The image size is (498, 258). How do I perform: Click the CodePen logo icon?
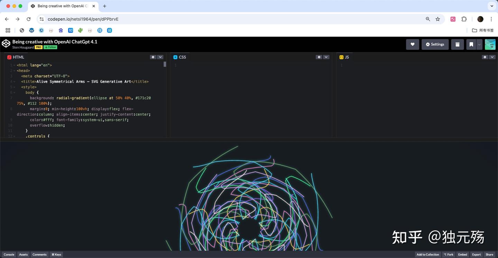(6, 44)
